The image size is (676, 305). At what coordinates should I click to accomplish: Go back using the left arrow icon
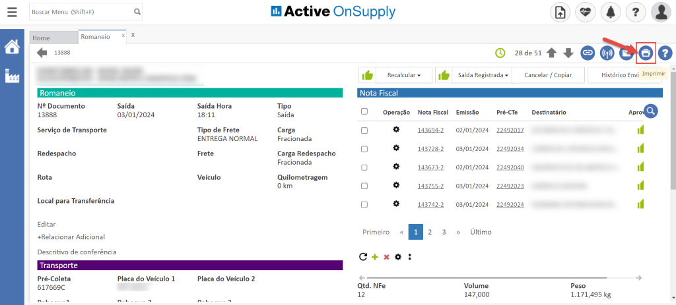coord(43,53)
